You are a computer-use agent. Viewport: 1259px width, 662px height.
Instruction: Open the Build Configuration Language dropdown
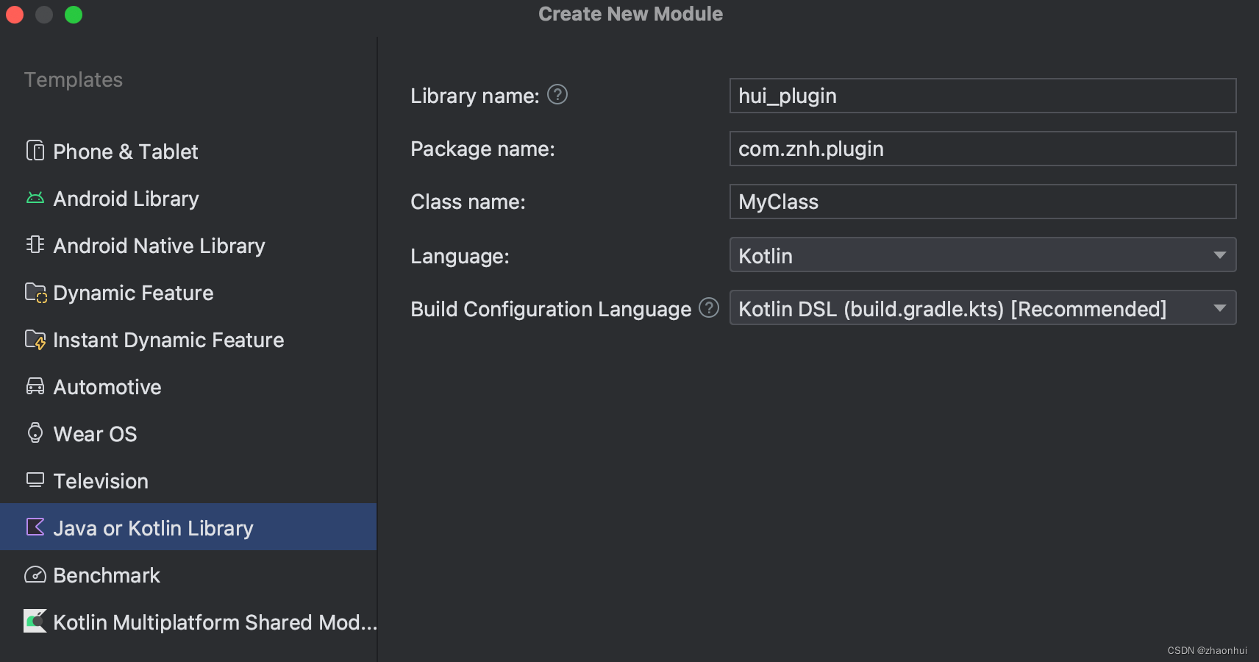[x=982, y=308]
